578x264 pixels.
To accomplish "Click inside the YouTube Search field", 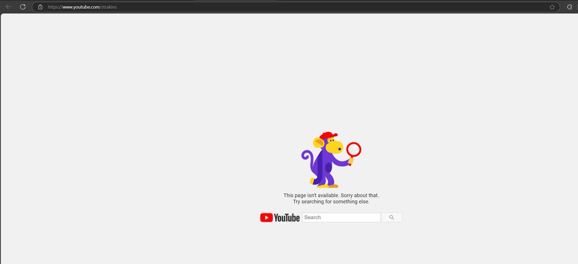I will [342, 217].
